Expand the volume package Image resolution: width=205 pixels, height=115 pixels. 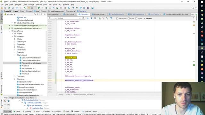(15, 79)
